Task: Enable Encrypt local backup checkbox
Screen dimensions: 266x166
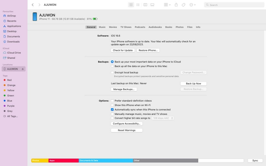Action: pos(112,72)
